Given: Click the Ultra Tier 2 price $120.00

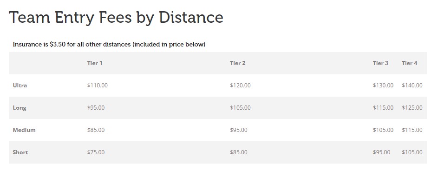Looking at the screenshot, I should 240,85.
